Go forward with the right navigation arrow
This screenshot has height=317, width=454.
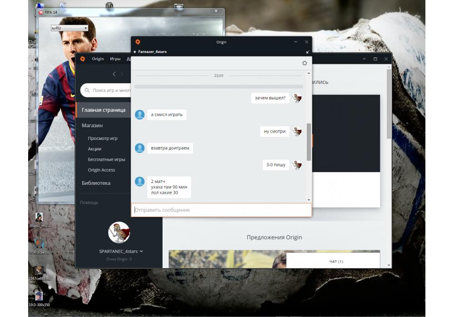[x=122, y=74]
